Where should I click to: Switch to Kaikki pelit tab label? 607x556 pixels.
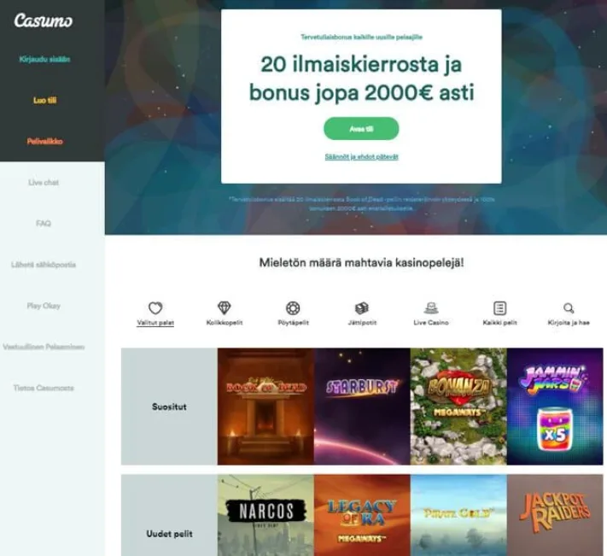pyautogui.click(x=499, y=323)
